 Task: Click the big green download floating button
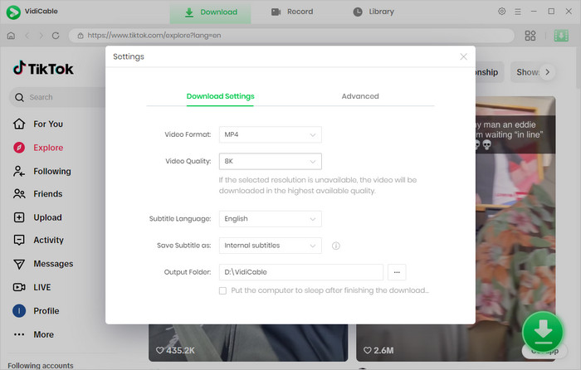coord(543,332)
